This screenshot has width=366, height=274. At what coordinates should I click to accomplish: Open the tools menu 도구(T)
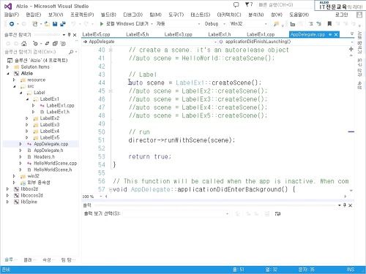176,15
